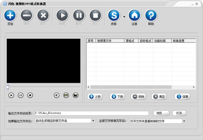Click the toolbar Clear (清空) X icon

click(43, 15)
